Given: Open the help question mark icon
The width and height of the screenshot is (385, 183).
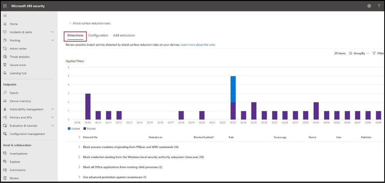Looking at the screenshot, I should click(379, 6).
